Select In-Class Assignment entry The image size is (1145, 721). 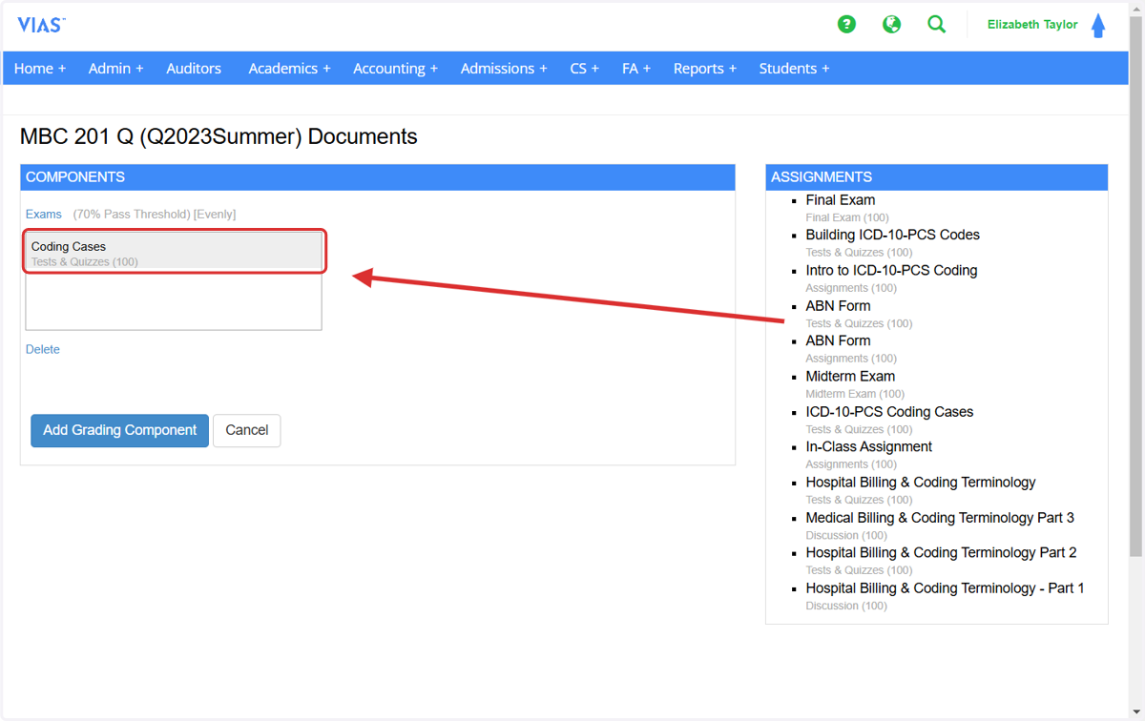868,446
